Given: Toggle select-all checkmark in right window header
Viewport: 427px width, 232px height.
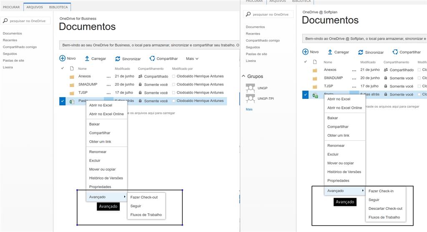Looking at the screenshot, I should pyautogui.click(x=305, y=62).
